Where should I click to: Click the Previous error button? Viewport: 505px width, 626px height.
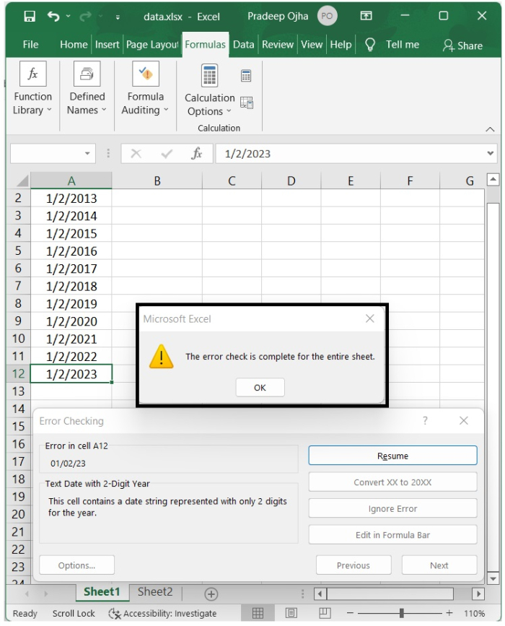click(353, 565)
